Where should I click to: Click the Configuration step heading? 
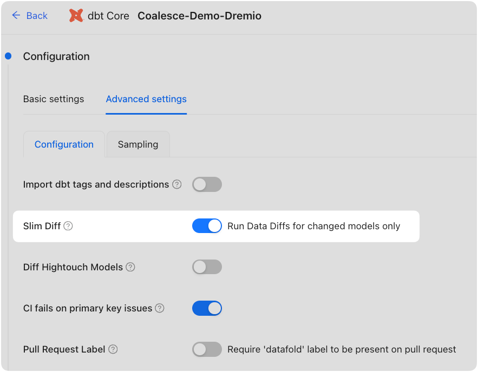(56, 56)
